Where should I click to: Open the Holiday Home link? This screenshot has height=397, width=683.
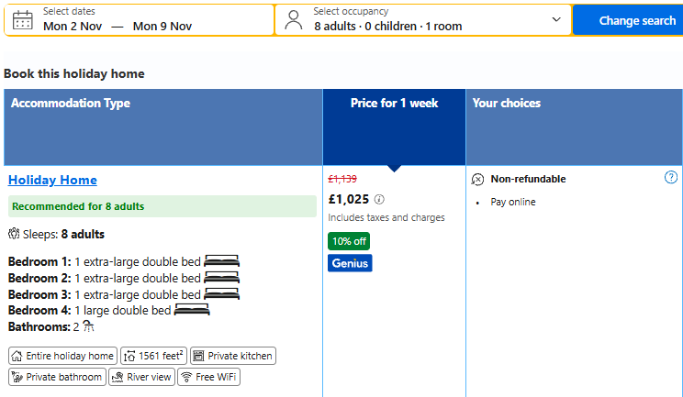(52, 180)
